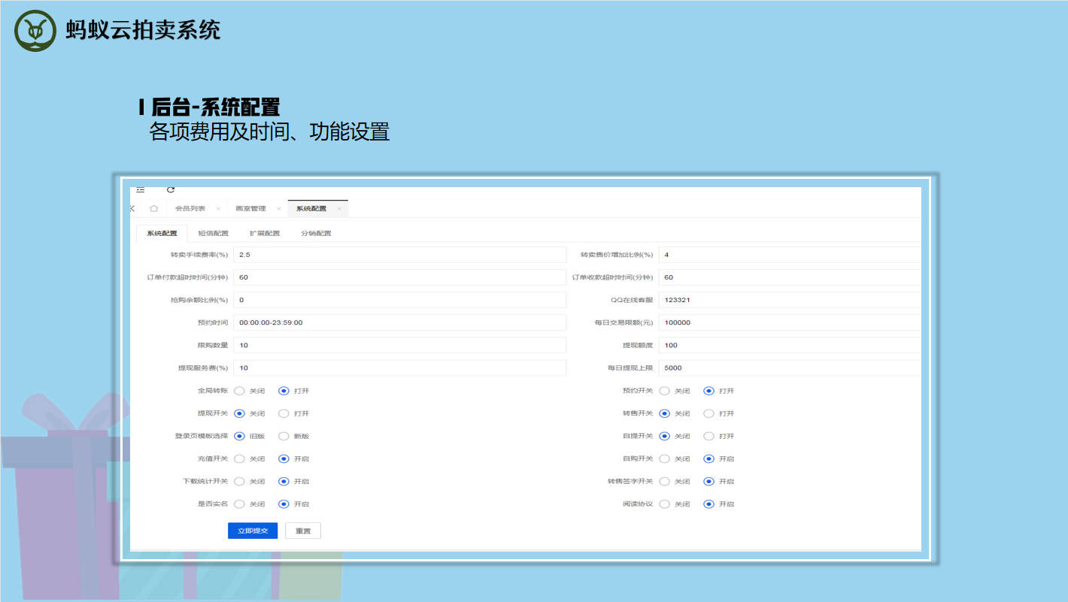Select 新版 for 登录页模板选择
Viewport: 1068px width, 602px height.
[x=284, y=436]
